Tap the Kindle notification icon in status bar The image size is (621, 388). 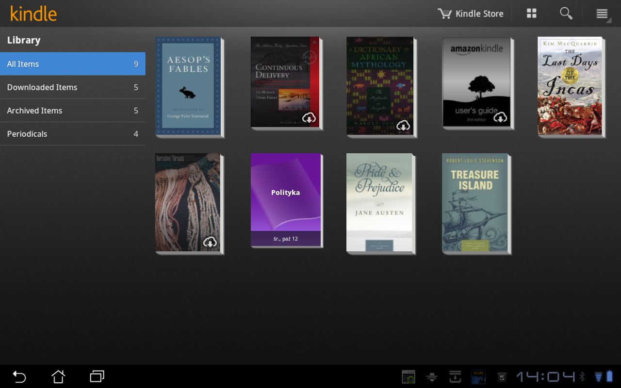(x=478, y=377)
